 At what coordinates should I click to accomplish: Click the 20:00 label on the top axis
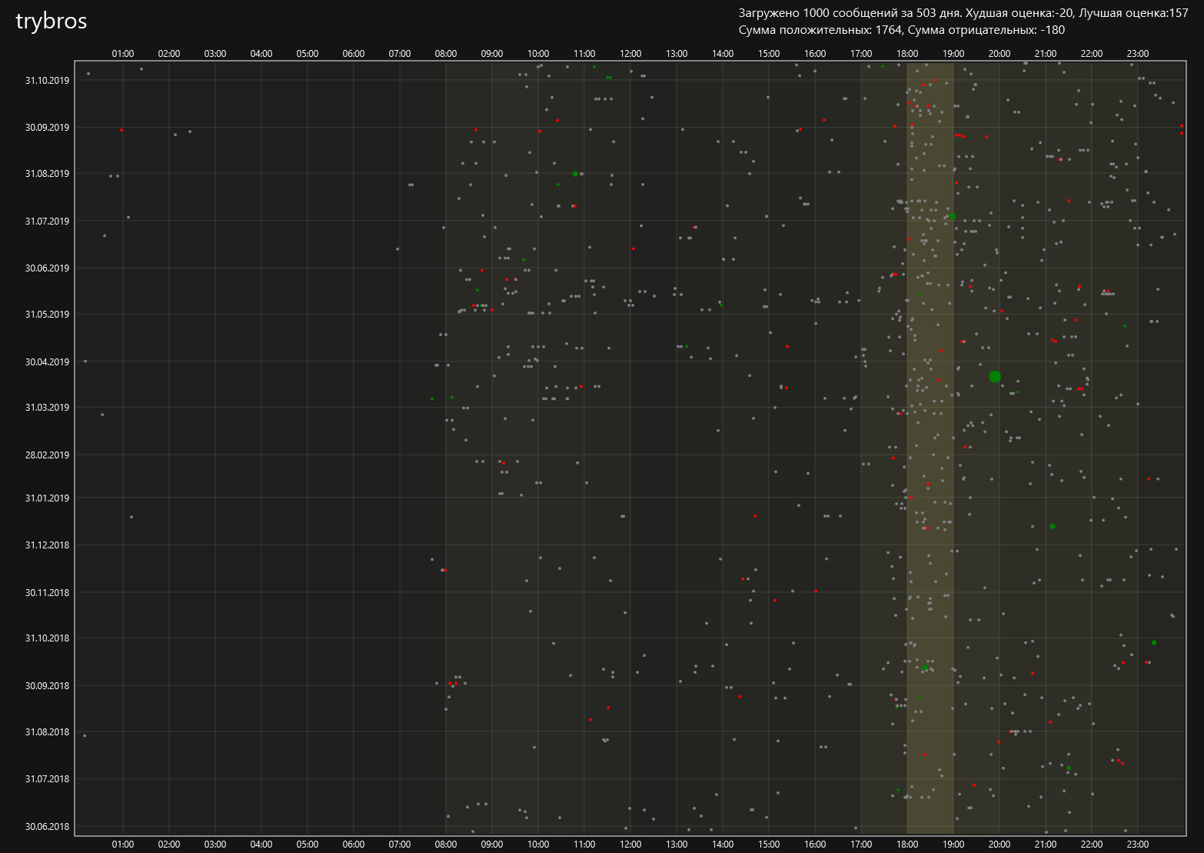coord(999,54)
